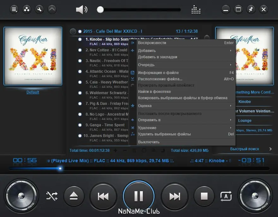The height and width of the screenshot is (217, 278).
Task: Click the left Cafe del Mar album cover
Action: click(33, 56)
